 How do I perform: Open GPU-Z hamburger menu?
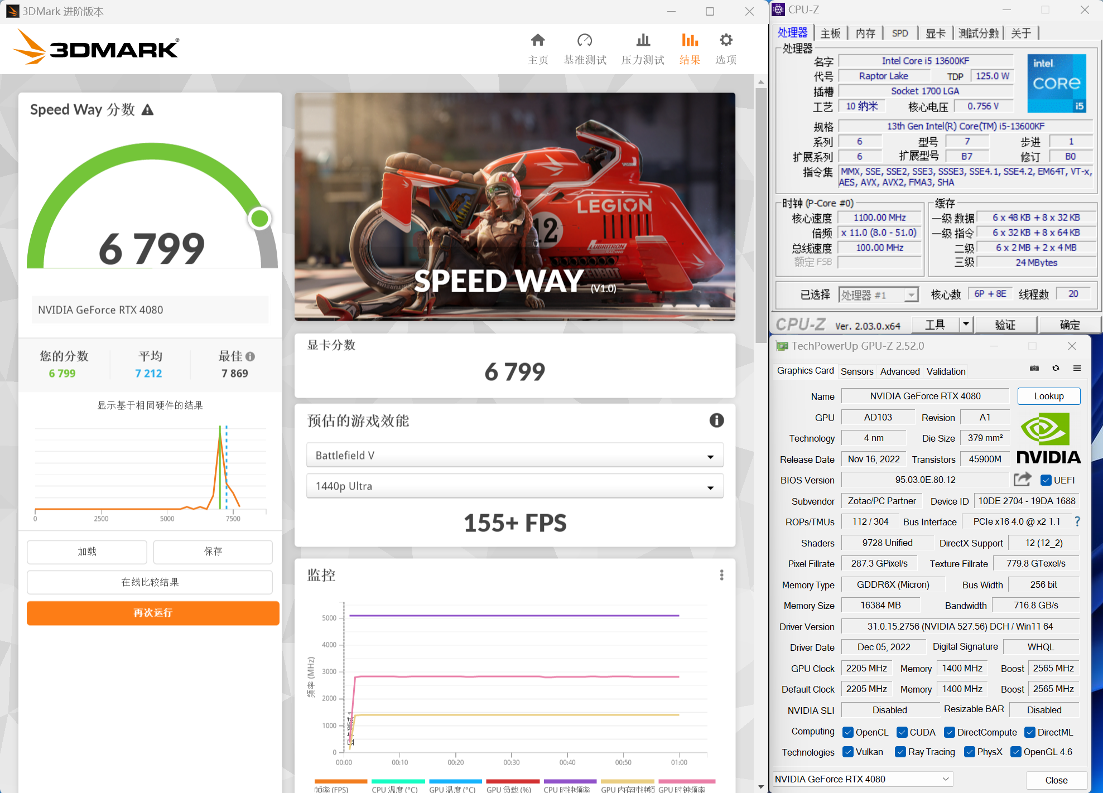point(1077,368)
